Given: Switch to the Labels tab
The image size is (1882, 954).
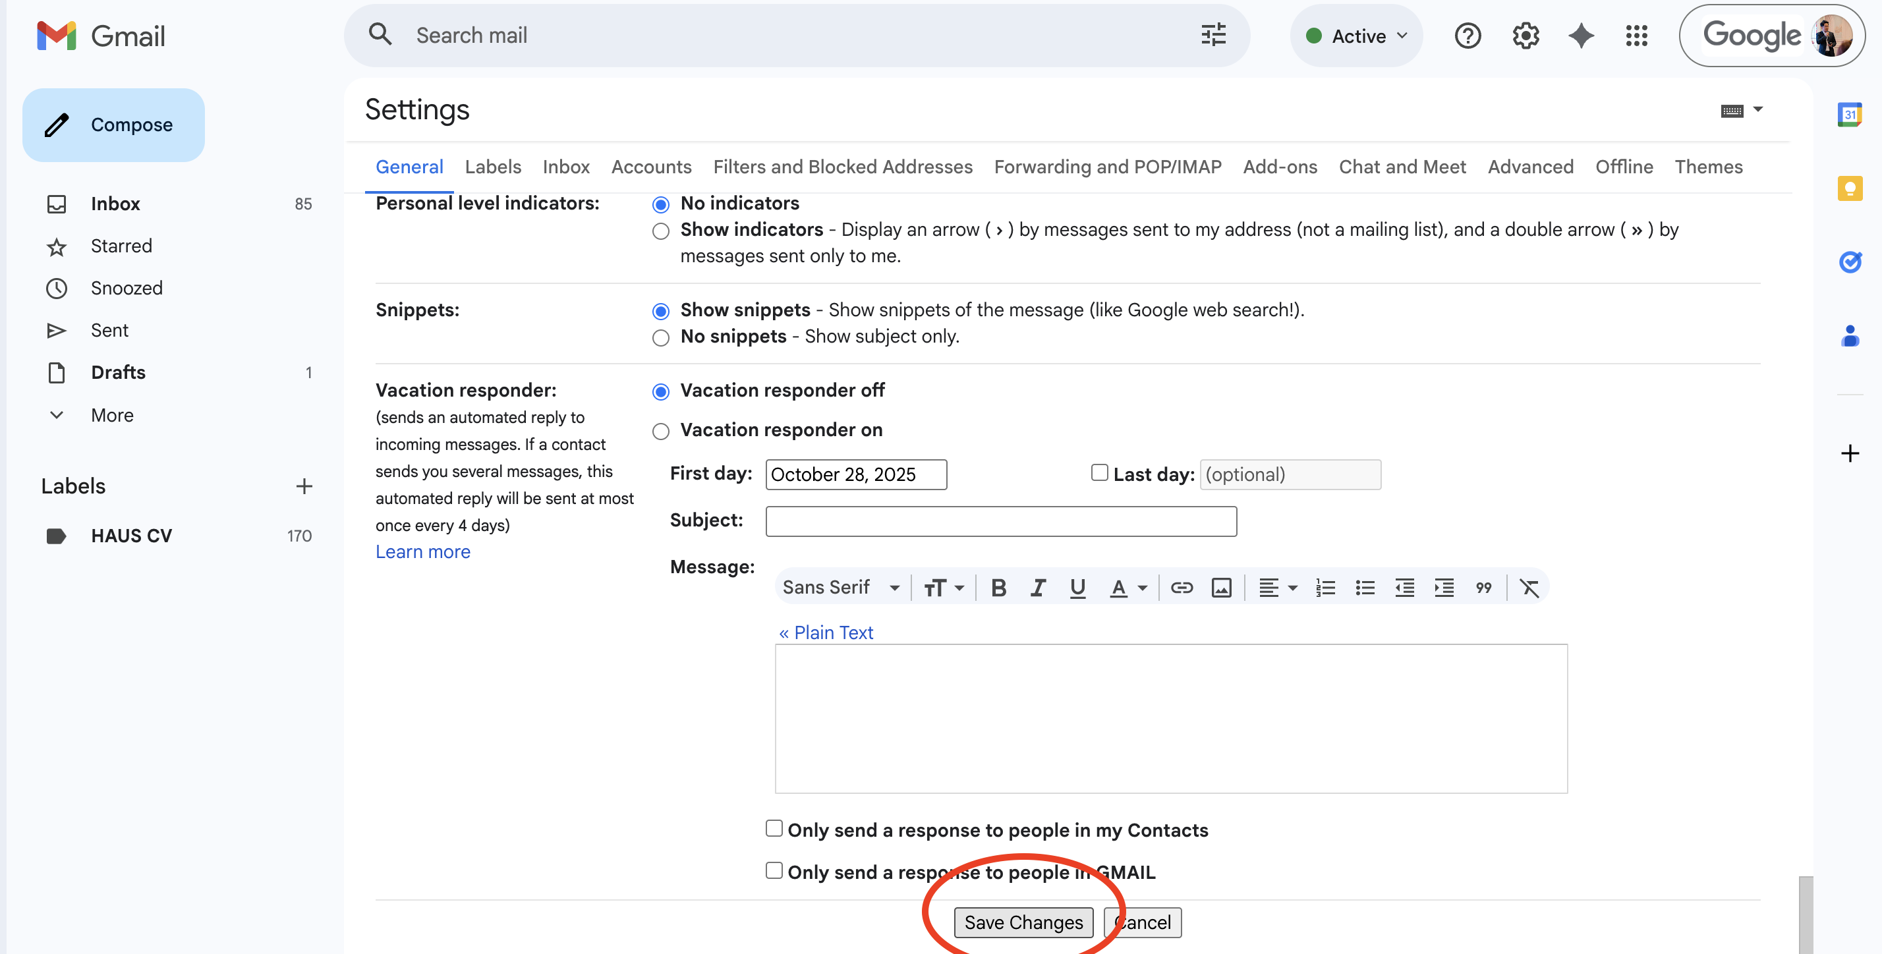Looking at the screenshot, I should [492, 167].
